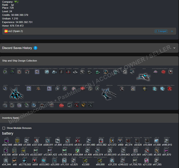The image size is (179, 168).
Task: Click the ammo box showing x16,198,728
Action: (64, 150)
